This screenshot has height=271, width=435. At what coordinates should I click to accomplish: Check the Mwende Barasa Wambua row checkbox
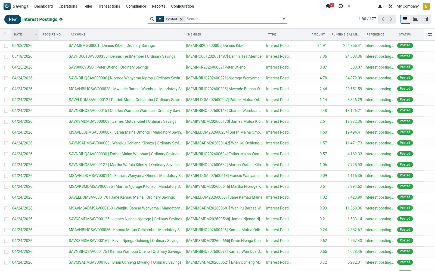(6, 89)
